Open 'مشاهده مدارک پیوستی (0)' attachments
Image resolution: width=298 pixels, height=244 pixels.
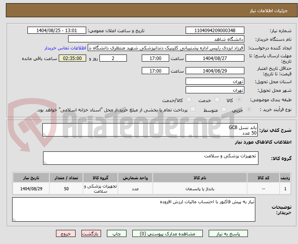168,233
